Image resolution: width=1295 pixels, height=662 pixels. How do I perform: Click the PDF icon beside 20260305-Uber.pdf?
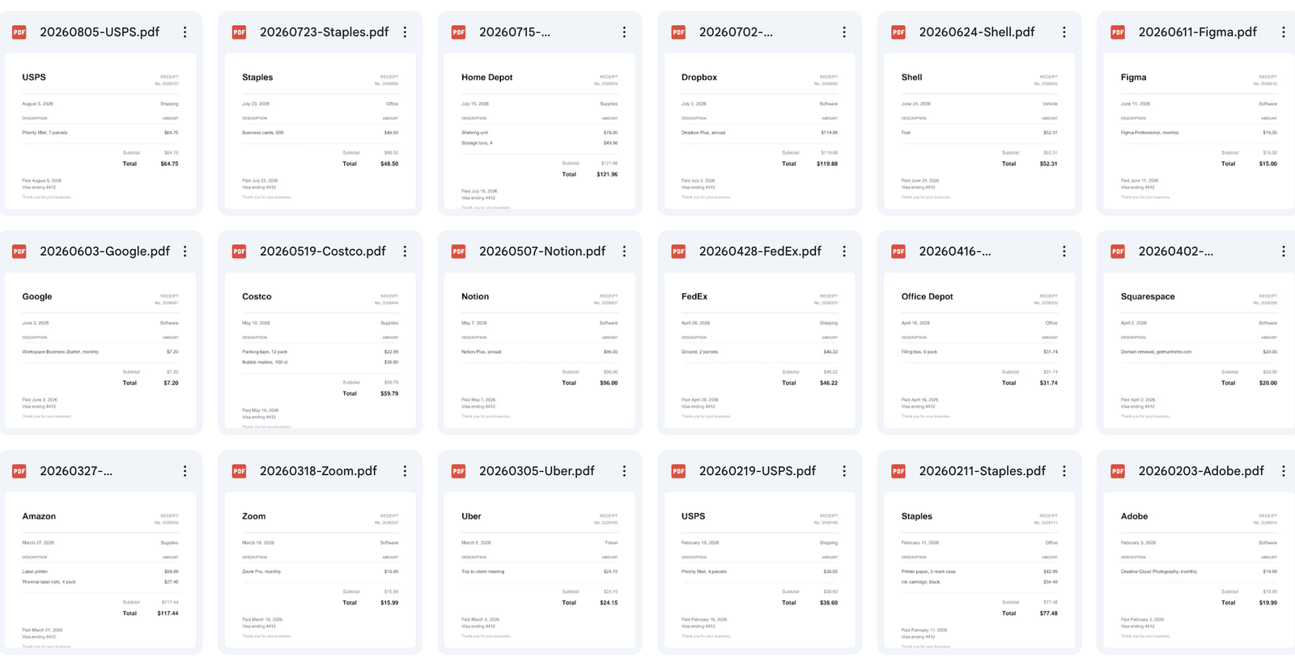point(459,471)
